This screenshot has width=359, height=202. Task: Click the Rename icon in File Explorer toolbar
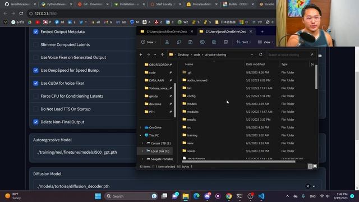(x=202, y=42)
